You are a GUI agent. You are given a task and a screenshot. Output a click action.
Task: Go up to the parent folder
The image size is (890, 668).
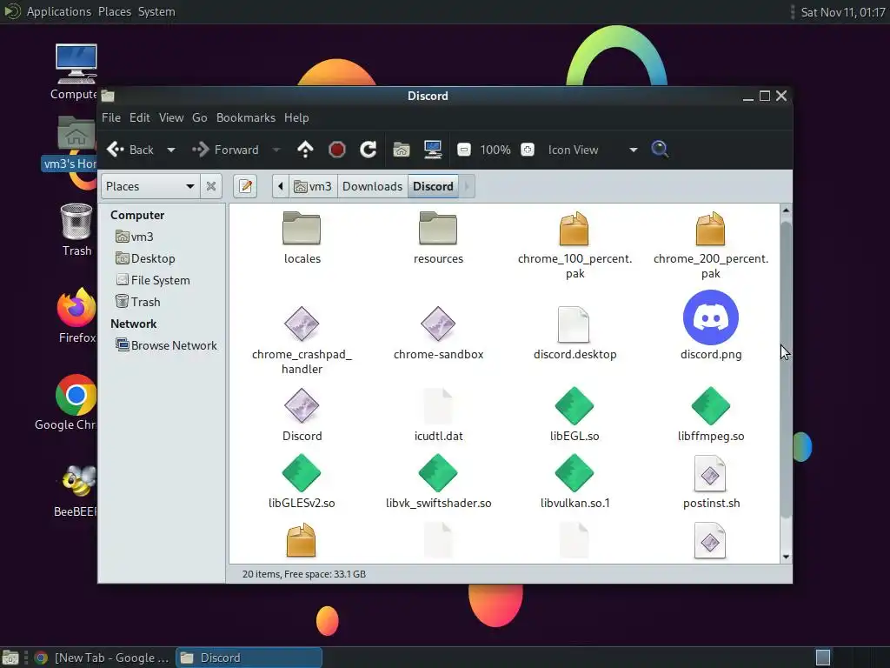coord(305,150)
